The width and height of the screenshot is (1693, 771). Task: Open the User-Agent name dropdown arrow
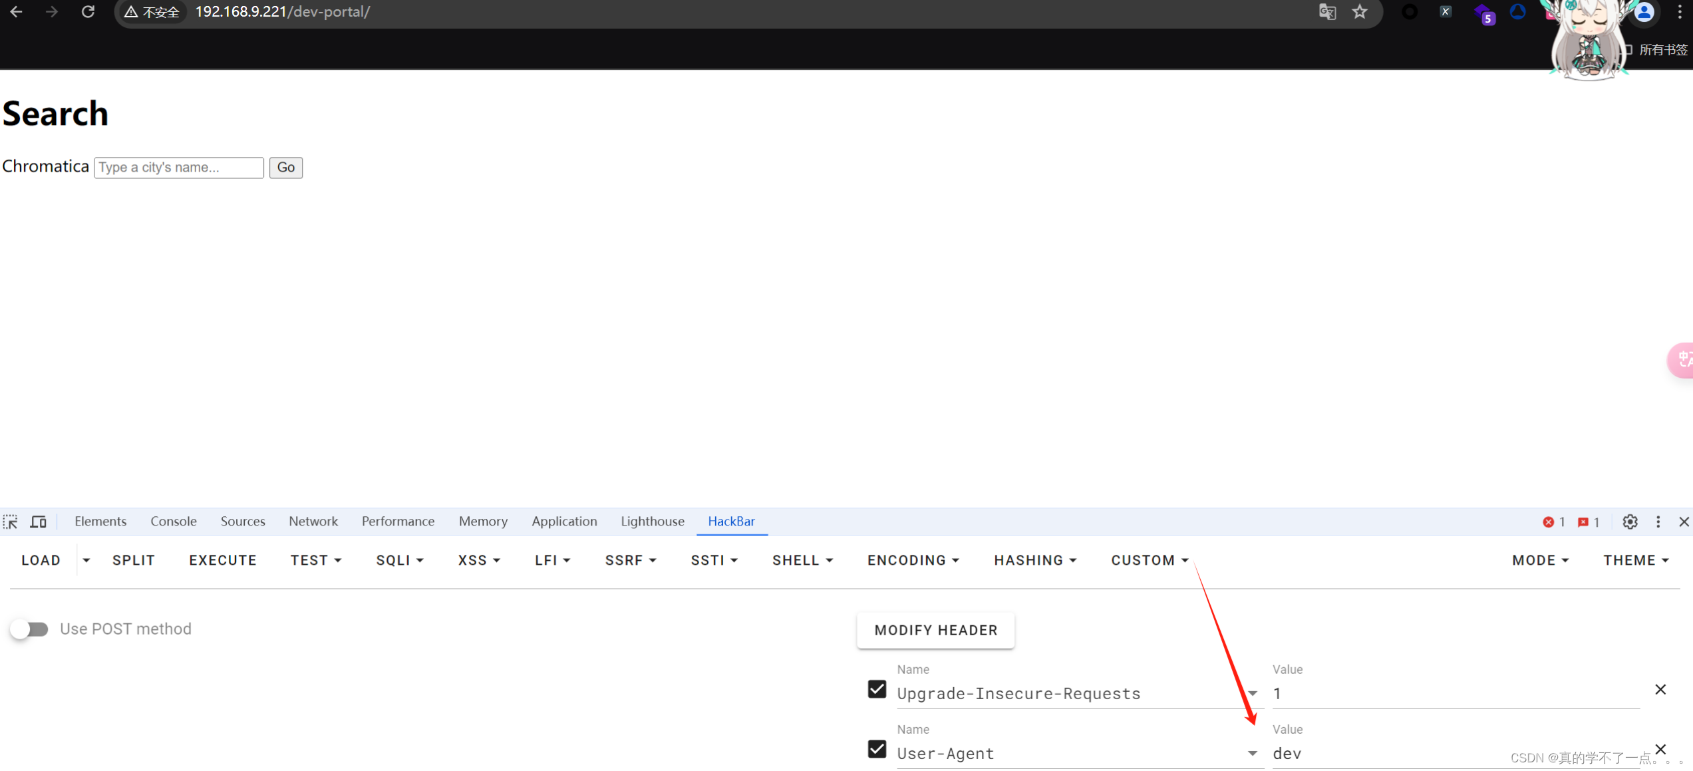click(x=1253, y=753)
